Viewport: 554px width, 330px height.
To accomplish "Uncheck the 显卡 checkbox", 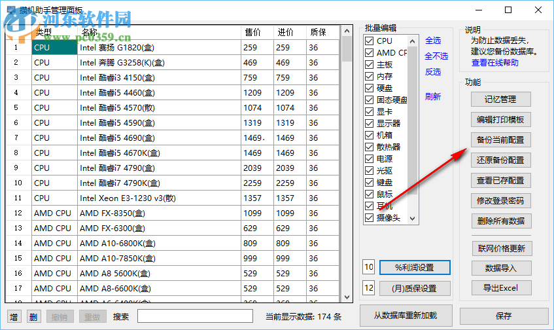I will (x=369, y=112).
